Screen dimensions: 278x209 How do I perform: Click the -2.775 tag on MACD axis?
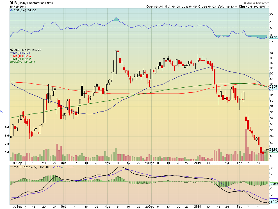tap(274, 200)
